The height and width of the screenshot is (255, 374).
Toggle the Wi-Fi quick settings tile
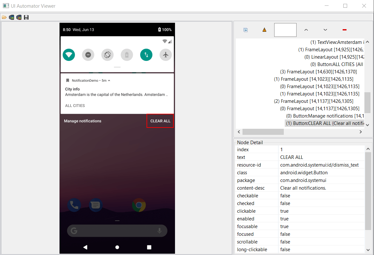coord(69,55)
